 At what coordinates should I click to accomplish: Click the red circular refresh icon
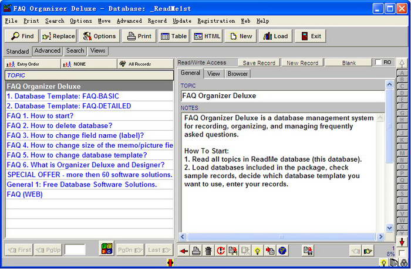click(221, 251)
